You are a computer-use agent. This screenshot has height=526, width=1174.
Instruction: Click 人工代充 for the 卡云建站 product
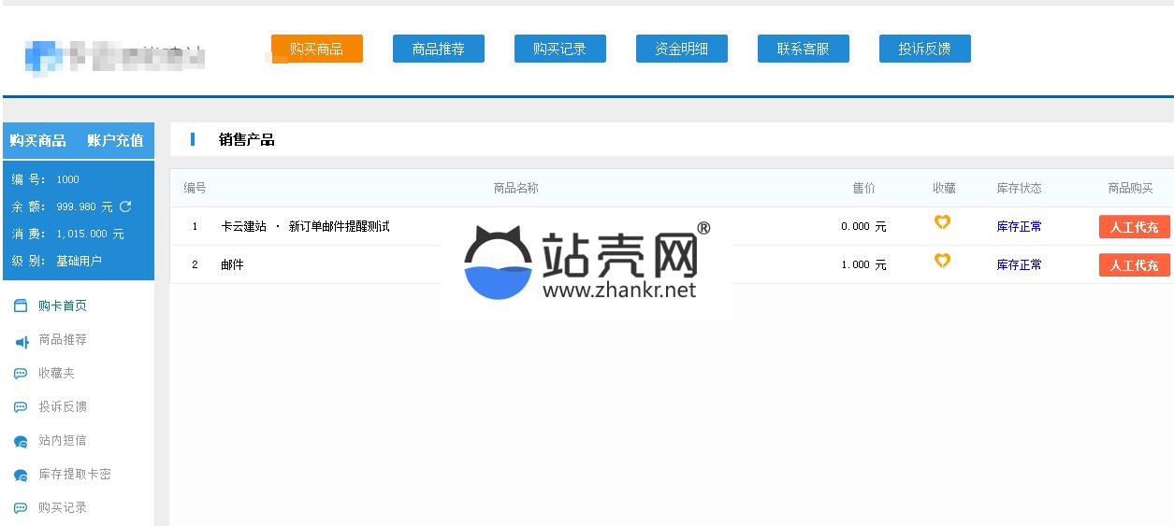[1134, 227]
